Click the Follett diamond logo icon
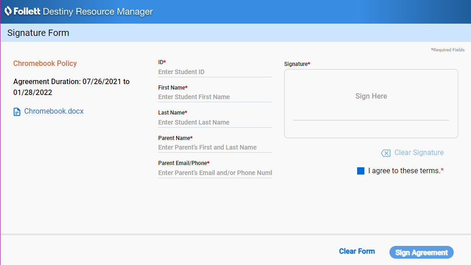The height and width of the screenshot is (265, 471). (8, 11)
